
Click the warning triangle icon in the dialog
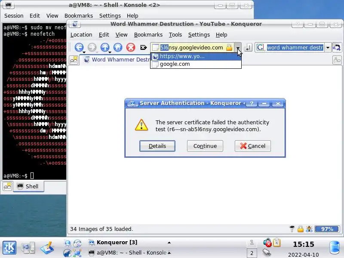pyautogui.click(x=141, y=125)
